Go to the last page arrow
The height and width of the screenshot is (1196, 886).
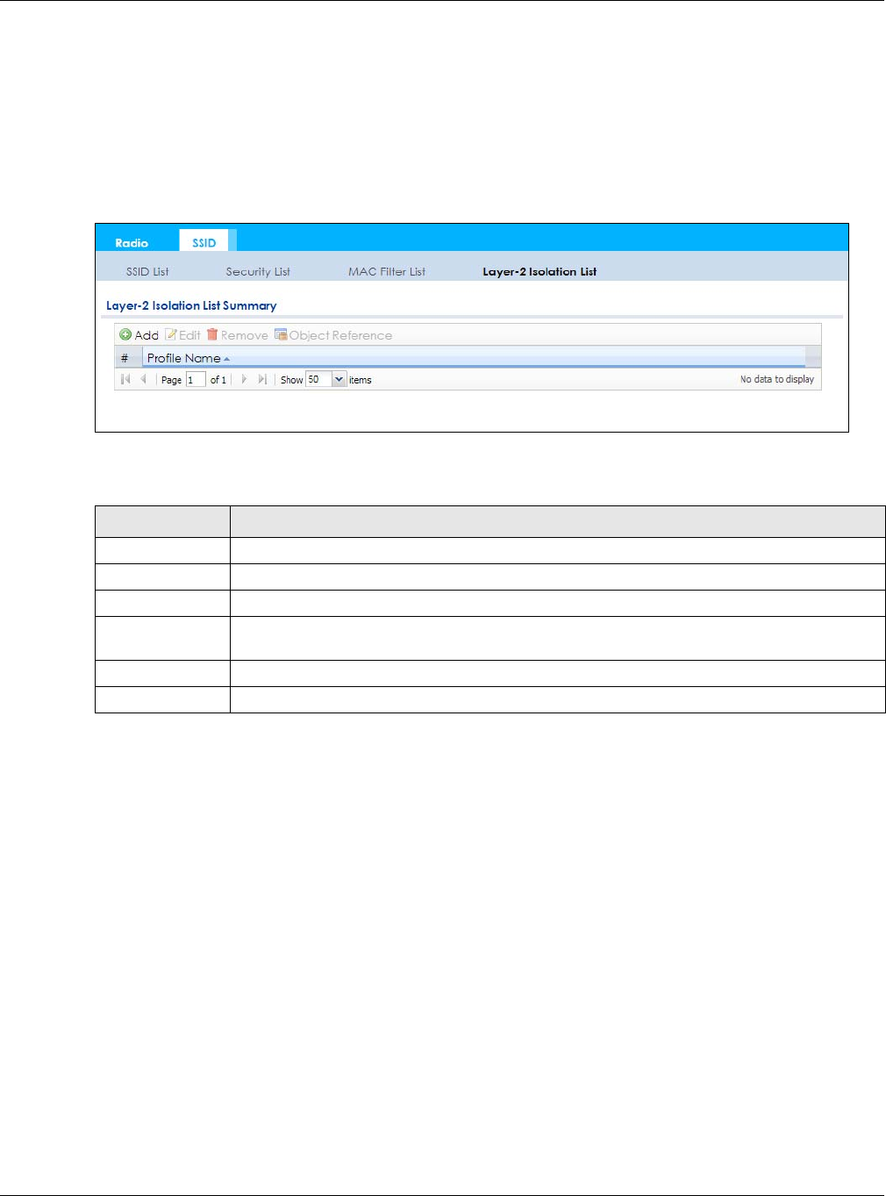click(262, 379)
